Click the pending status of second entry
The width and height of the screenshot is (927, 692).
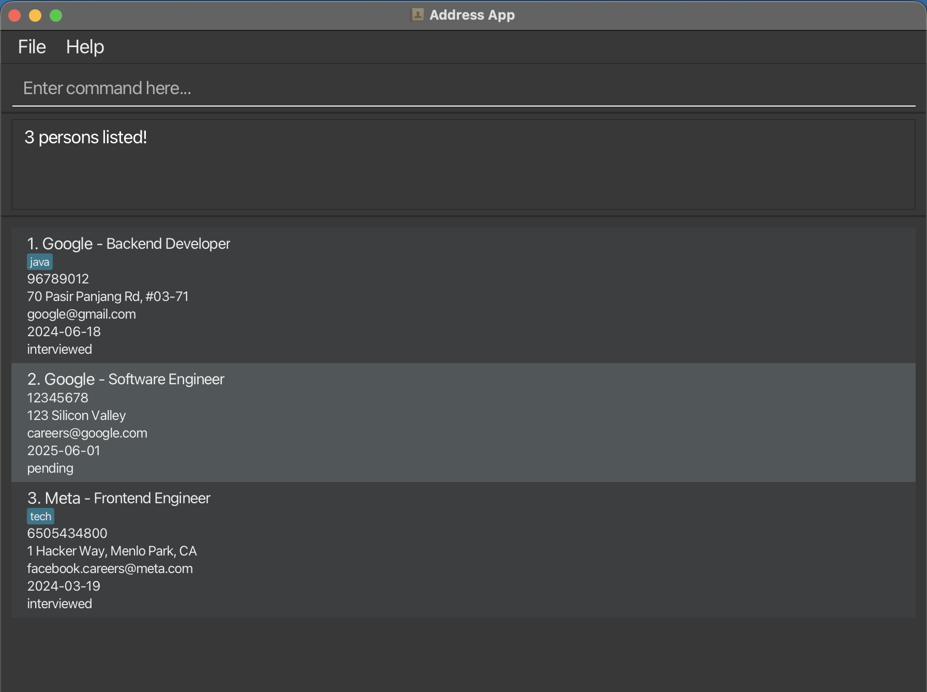[50, 469]
